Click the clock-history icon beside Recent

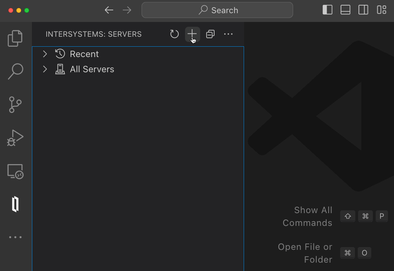coord(60,54)
